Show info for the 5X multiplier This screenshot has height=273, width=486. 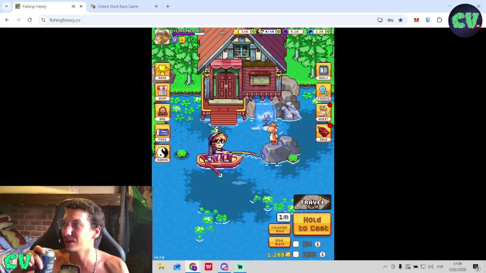tap(317, 244)
